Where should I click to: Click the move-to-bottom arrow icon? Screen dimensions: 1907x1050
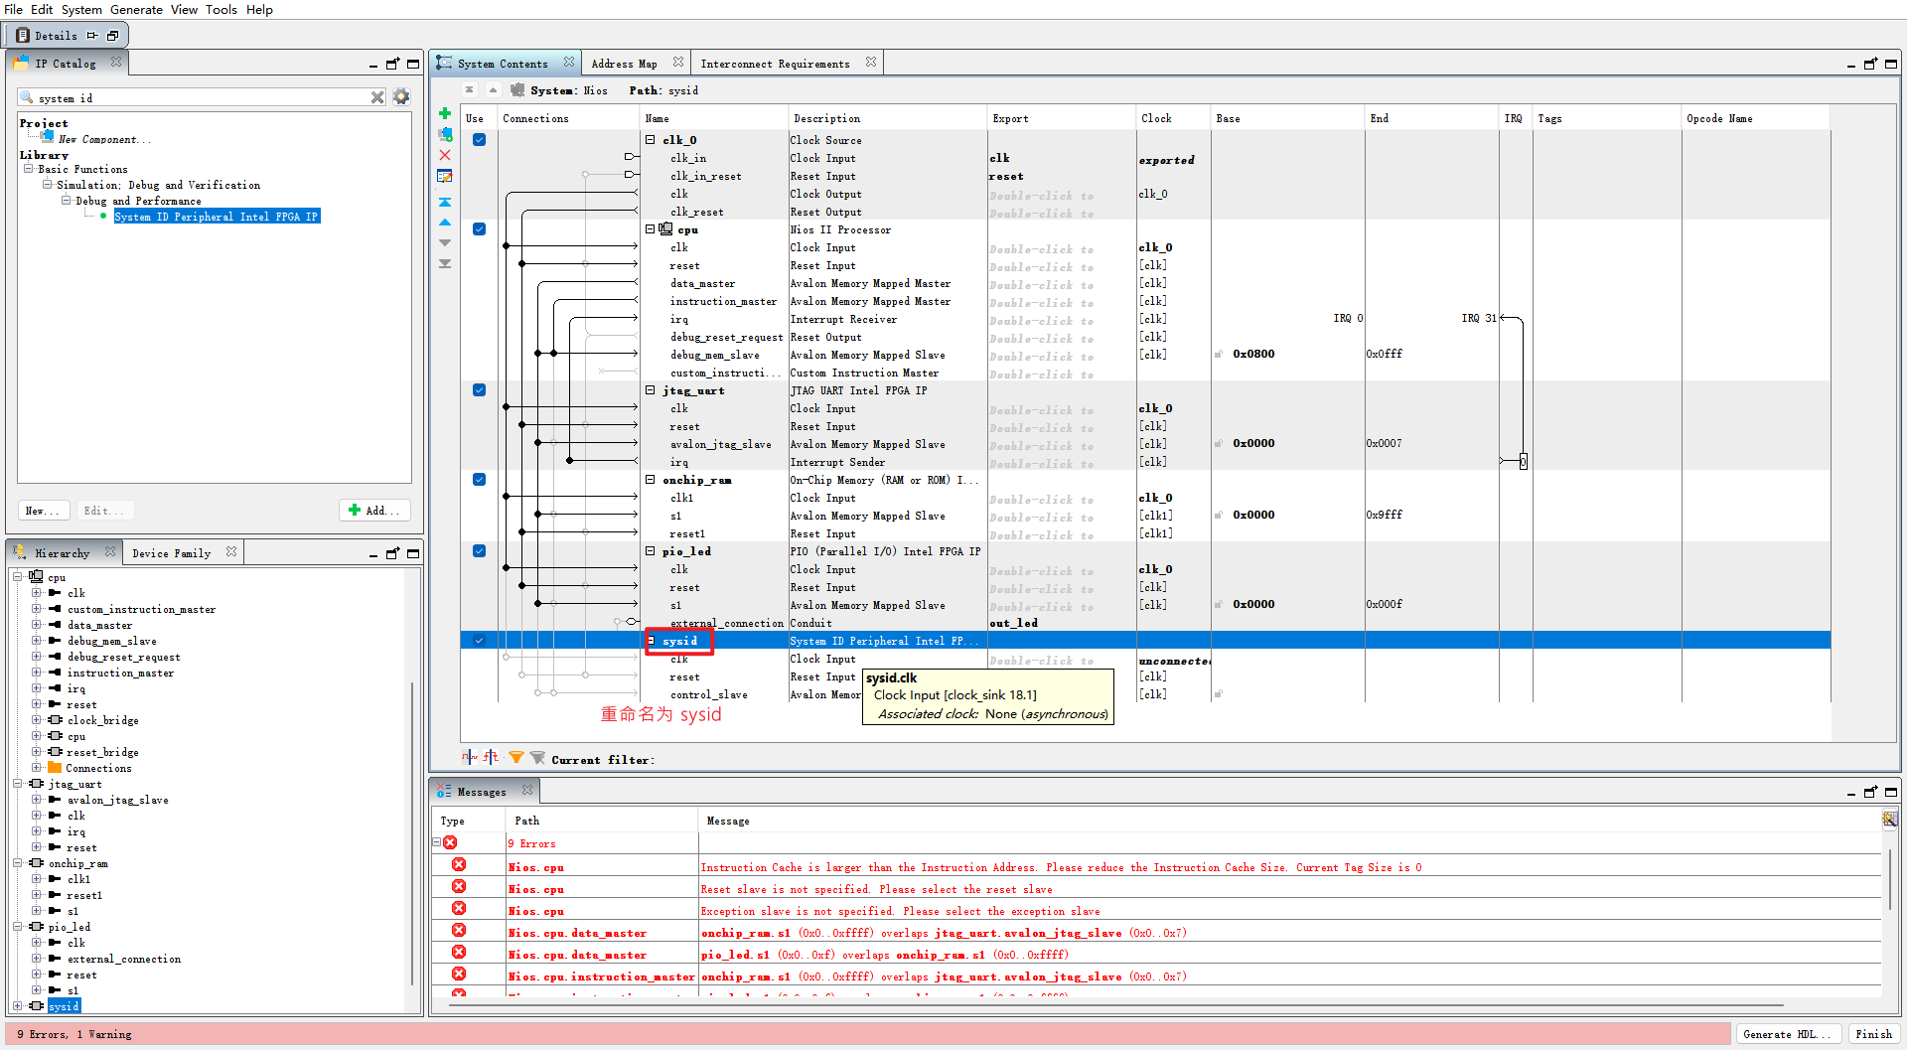click(444, 263)
